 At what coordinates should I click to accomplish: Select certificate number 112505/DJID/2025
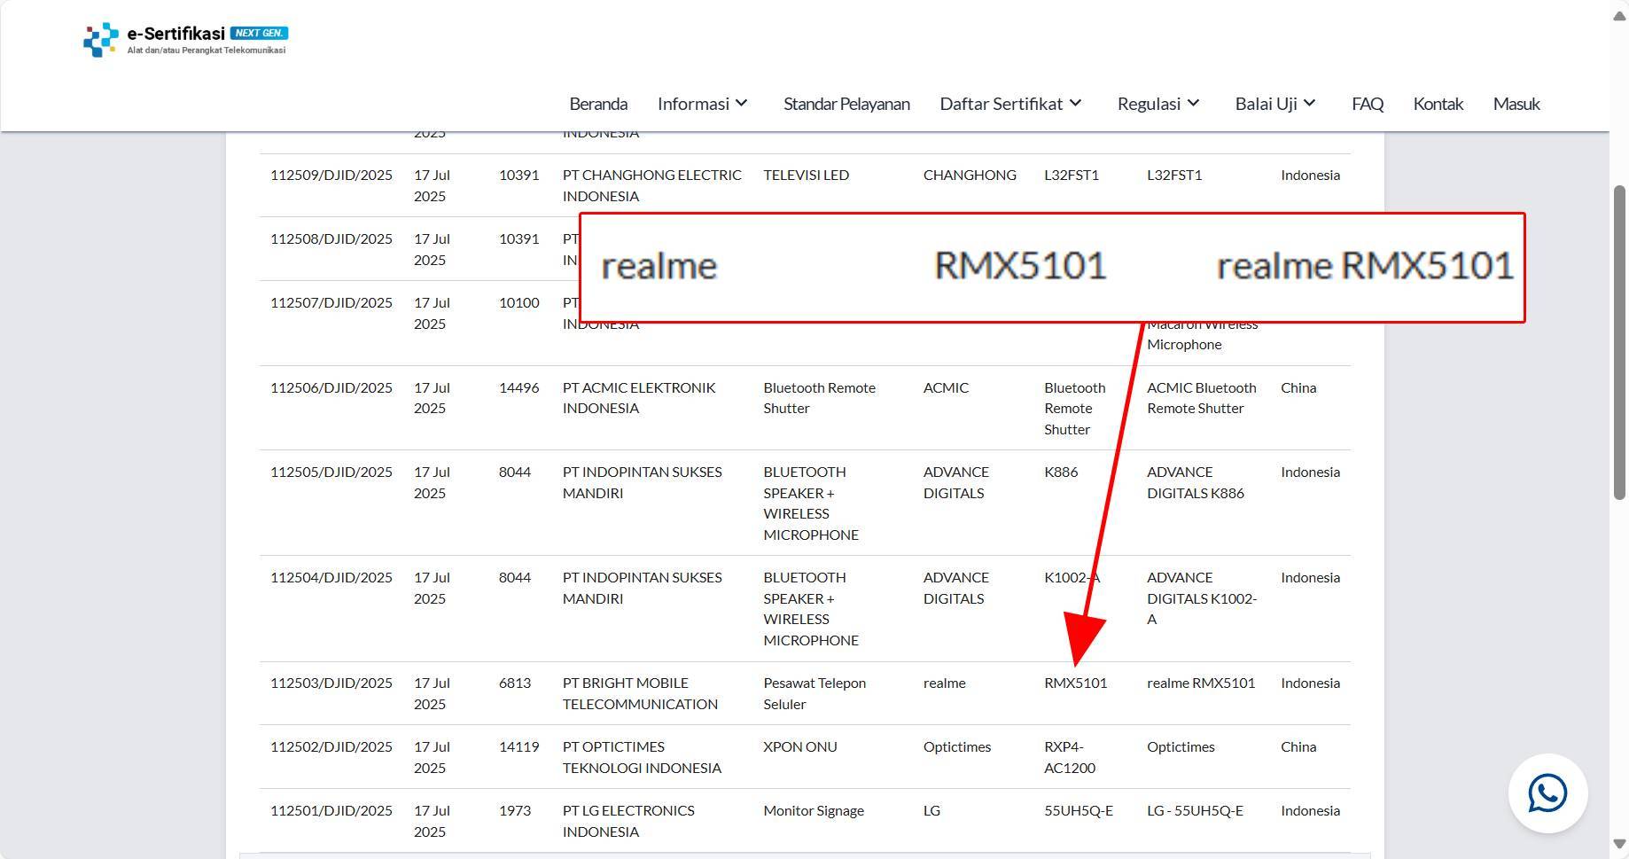click(331, 472)
